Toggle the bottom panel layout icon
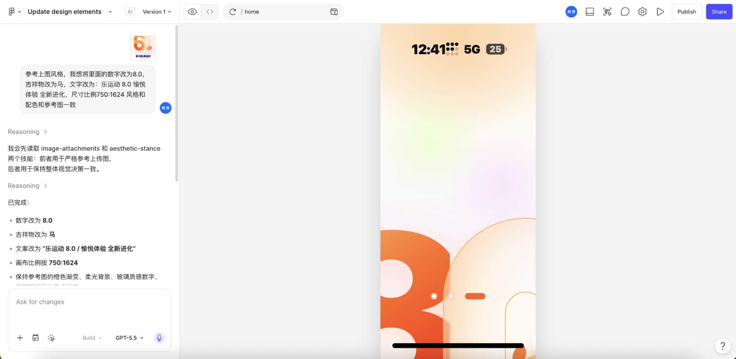This screenshot has height=359, width=736. [x=590, y=12]
